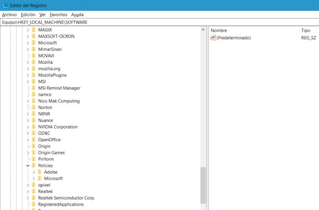Select the RegisteredApplications key label
This screenshot has width=319, height=210.
coord(61,204)
